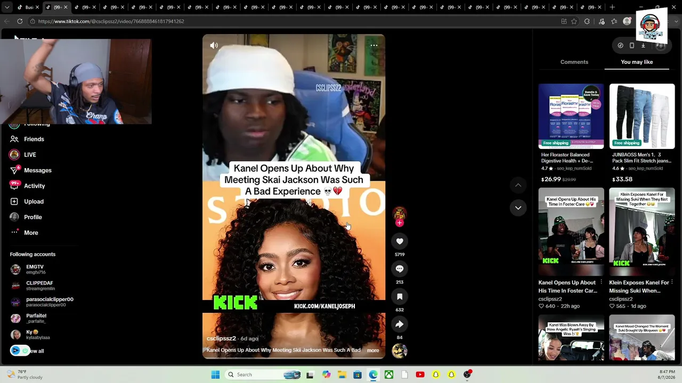Click the download icon in top pill

point(643,46)
